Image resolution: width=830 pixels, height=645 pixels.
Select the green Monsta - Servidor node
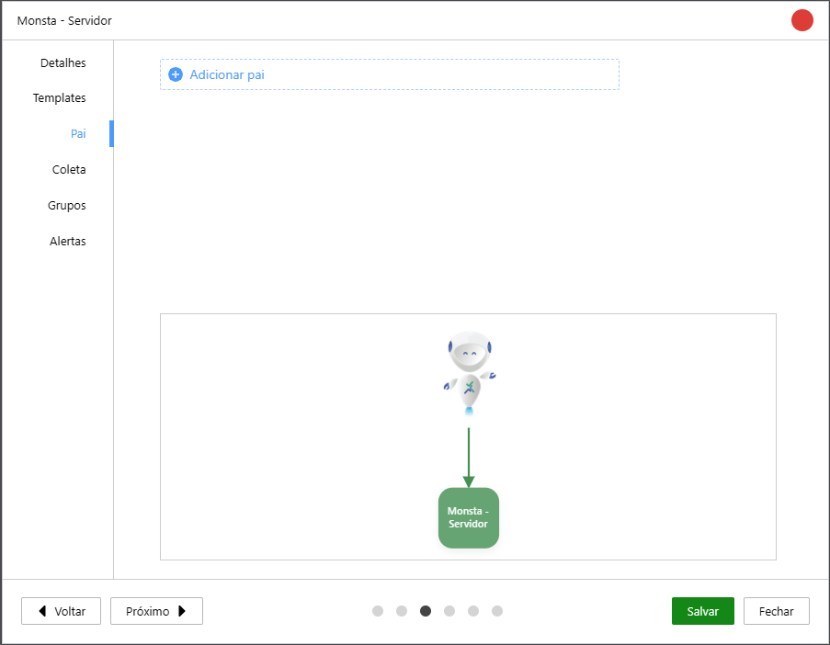[x=468, y=517]
